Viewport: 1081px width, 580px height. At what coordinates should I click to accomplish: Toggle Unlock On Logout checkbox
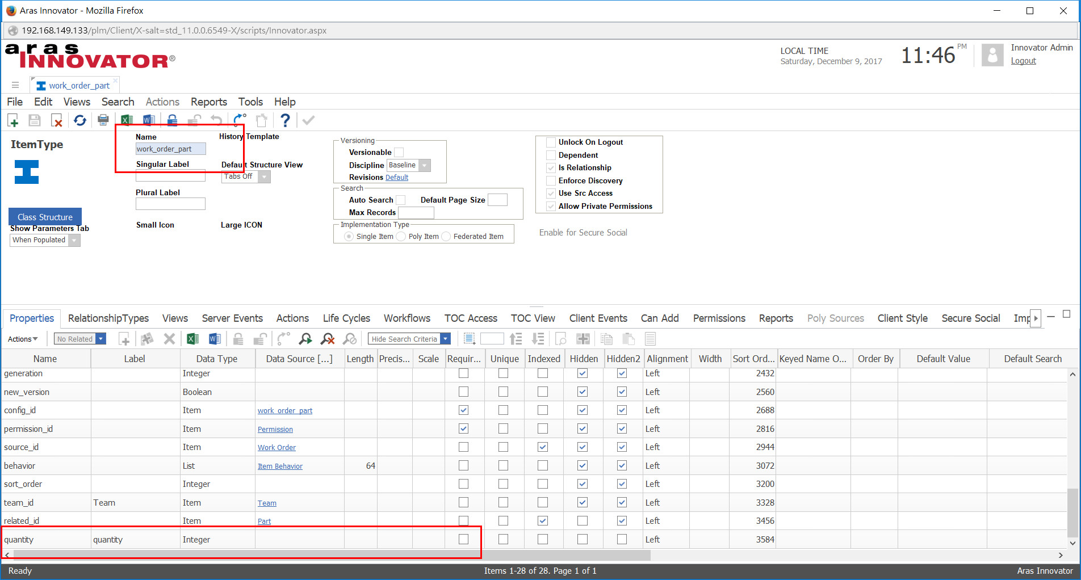[x=551, y=142]
